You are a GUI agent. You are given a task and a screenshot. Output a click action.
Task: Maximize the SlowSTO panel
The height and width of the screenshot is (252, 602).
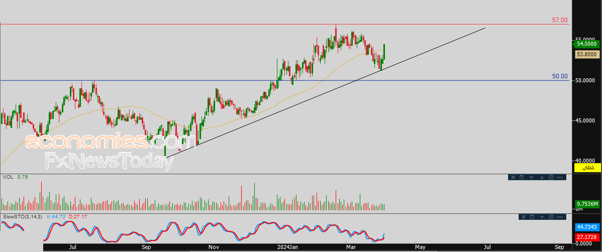(533, 217)
